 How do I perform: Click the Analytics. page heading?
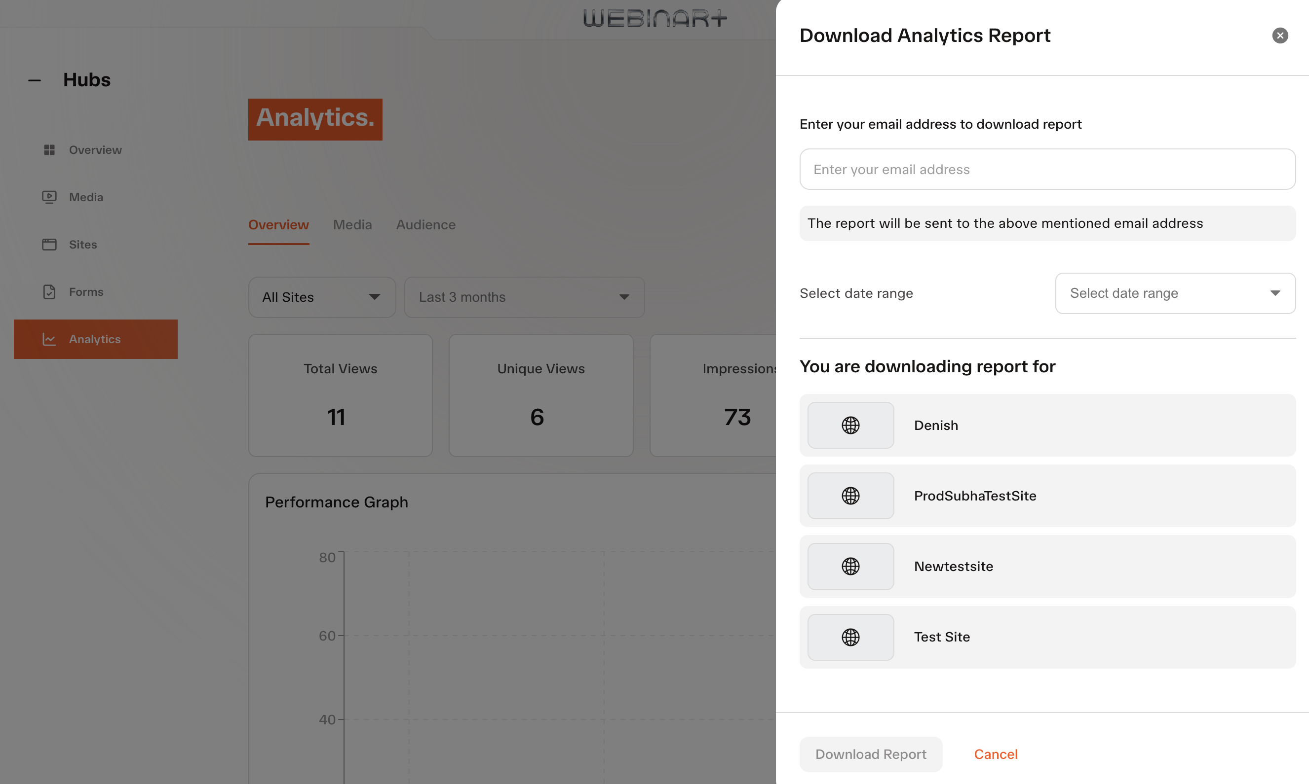pos(315,119)
